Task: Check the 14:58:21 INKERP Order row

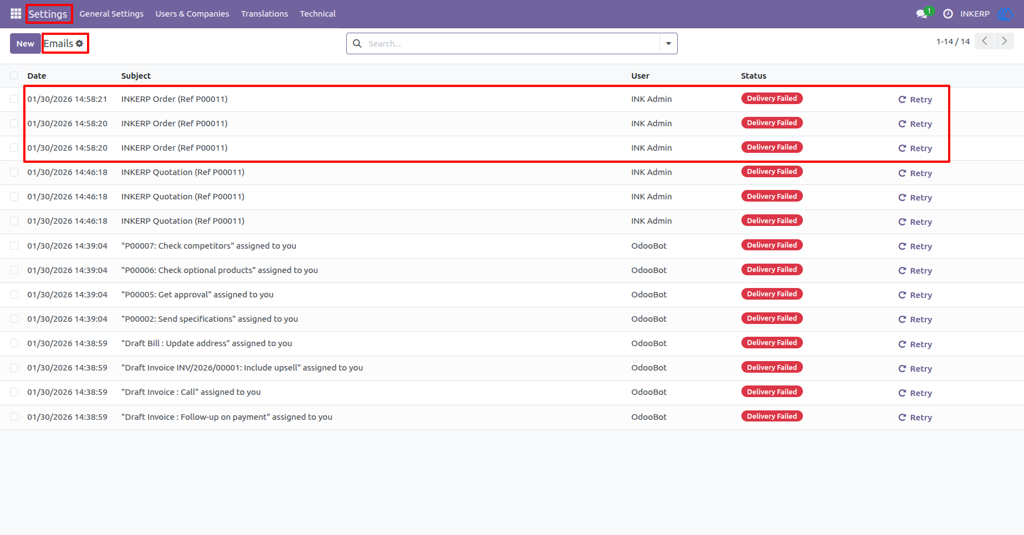Action: [14, 99]
